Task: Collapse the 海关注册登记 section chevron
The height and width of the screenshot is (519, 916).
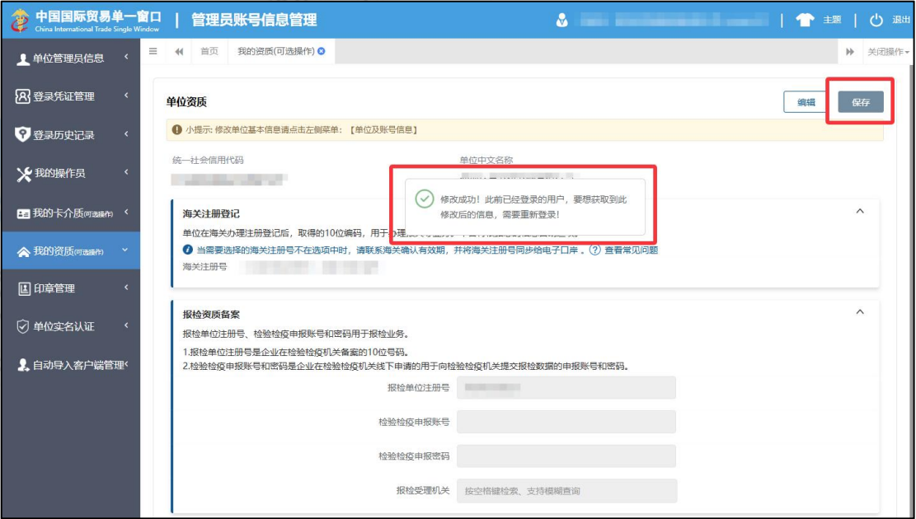Action: [860, 211]
